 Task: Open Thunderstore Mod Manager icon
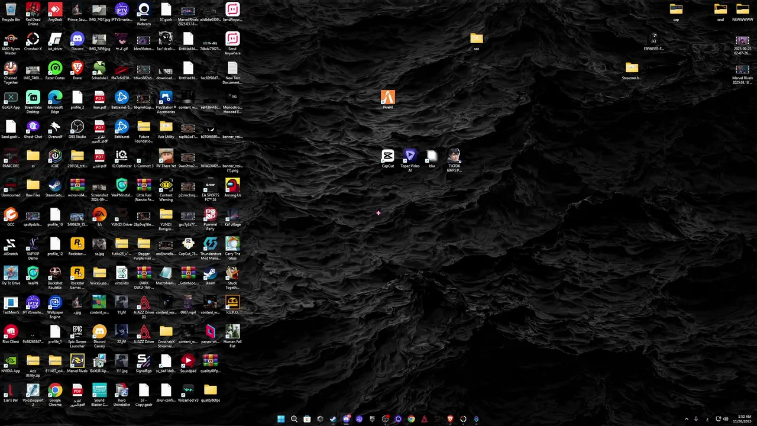click(x=211, y=249)
